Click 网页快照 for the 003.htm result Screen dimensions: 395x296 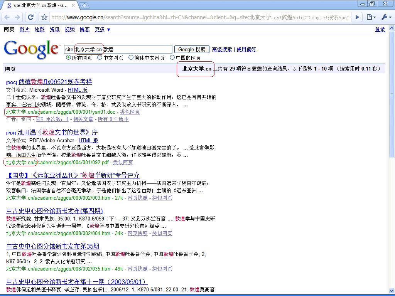pyautogui.click(x=138, y=198)
